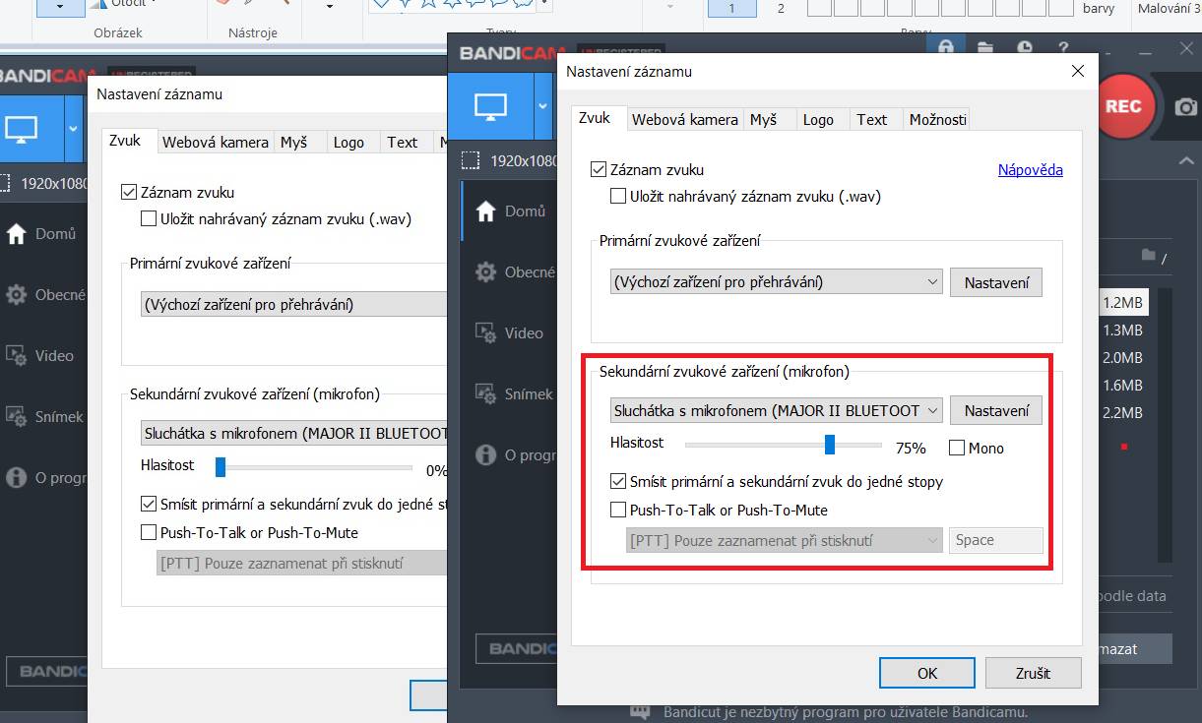Screen dimensions: 1202x723
Task: Collapse the panel with the chevron below the camera
Action: click(1186, 160)
